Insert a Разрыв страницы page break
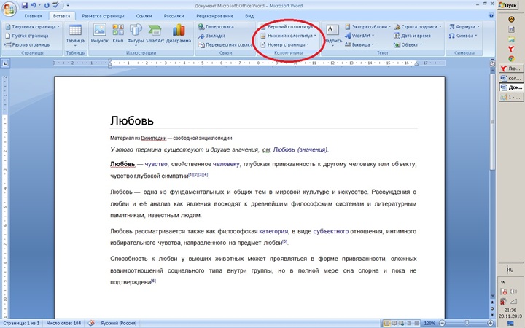This screenshot has width=525, height=328. [x=28, y=44]
